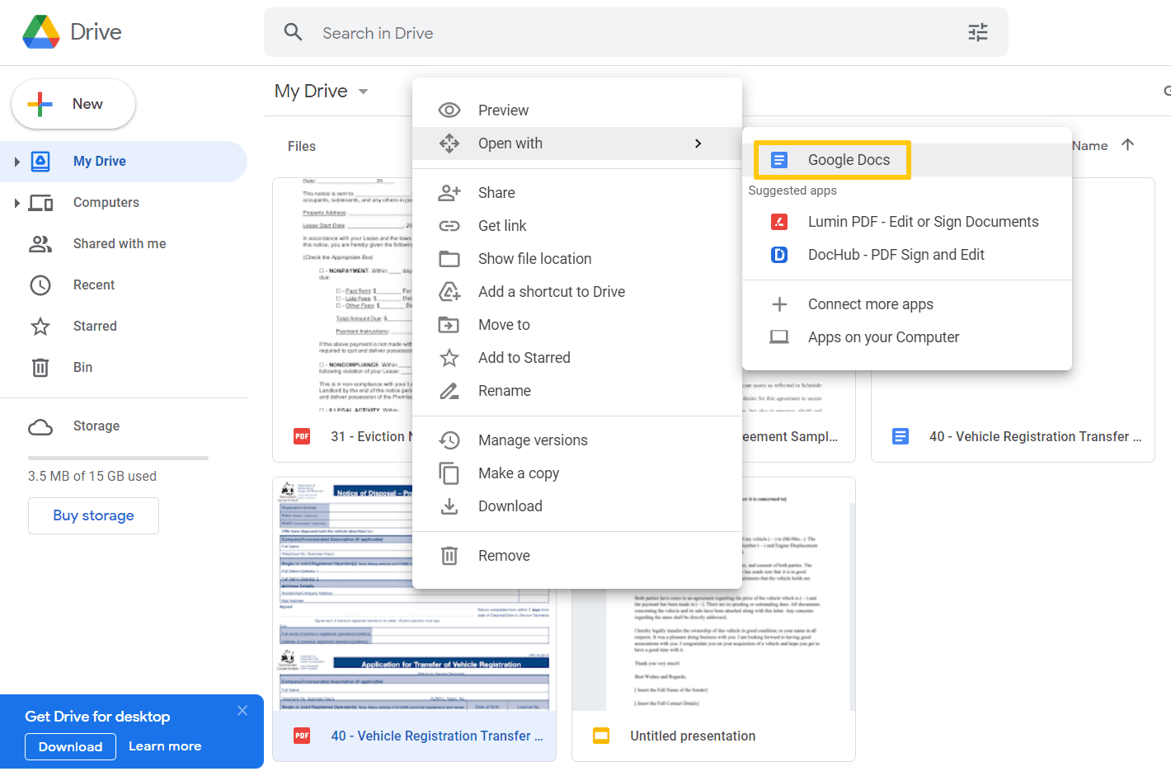Viewport: 1171px width, 776px height.
Task: Select Open with menu entry
Action: [577, 143]
